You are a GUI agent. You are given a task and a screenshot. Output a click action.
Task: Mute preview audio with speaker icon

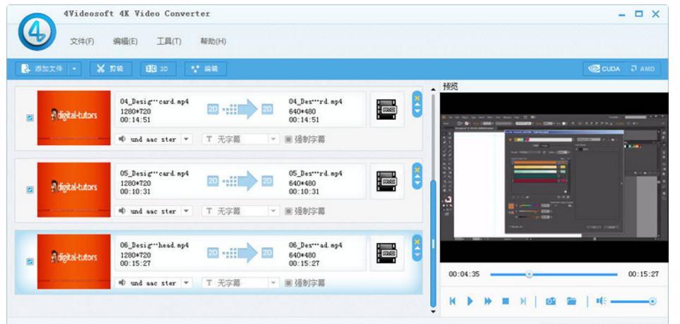[x=601, y=301]
